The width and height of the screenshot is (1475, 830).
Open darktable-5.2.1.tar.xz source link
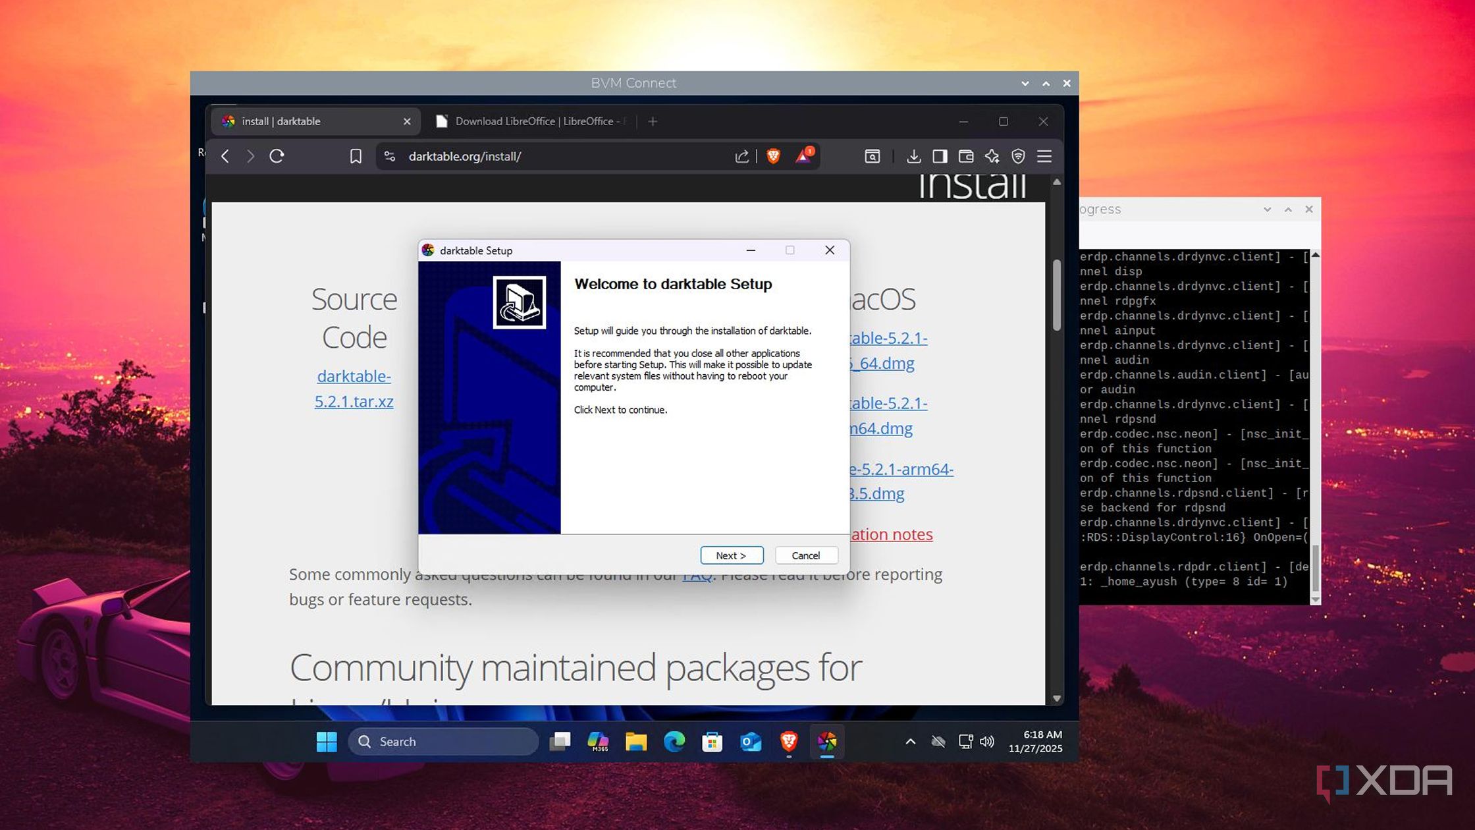coord(354,389)
